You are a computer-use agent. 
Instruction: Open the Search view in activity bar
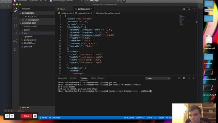pyautogui.click(x=15, y=17)
